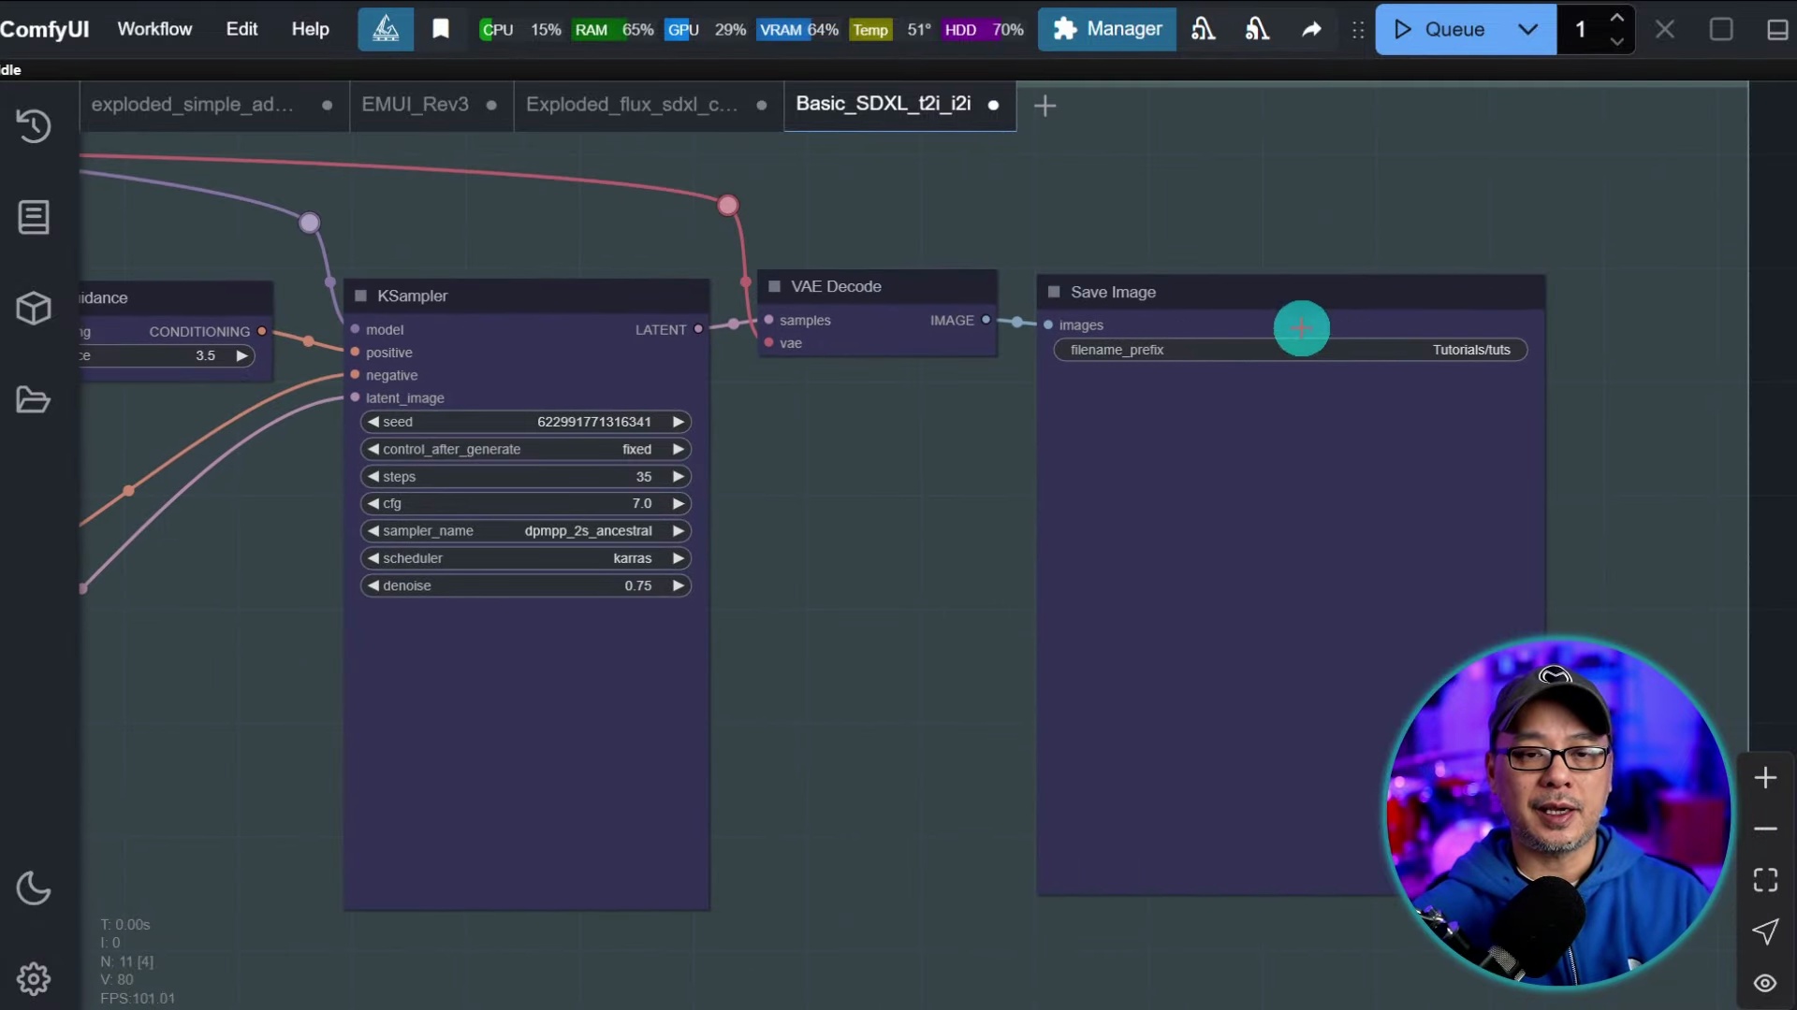Increase denoise with right arrow

[678, 585]
